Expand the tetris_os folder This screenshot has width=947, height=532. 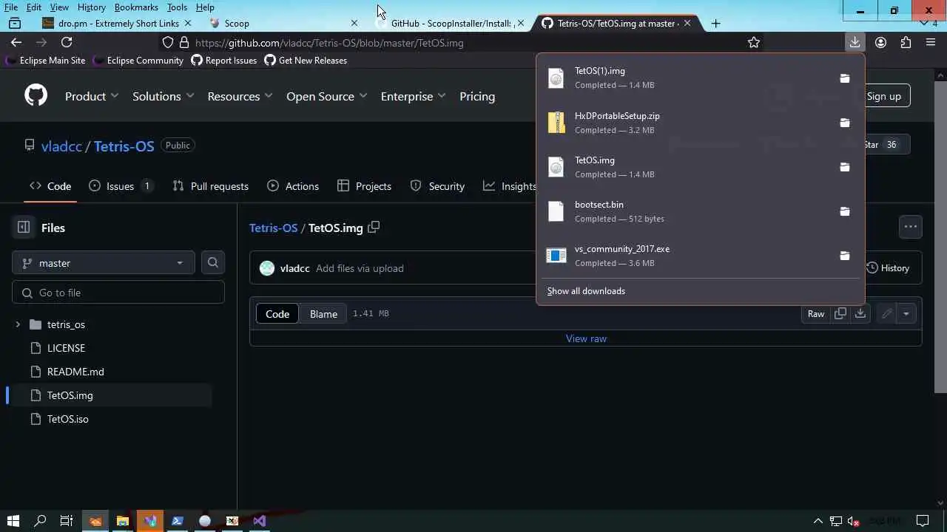tap(18, 324)
